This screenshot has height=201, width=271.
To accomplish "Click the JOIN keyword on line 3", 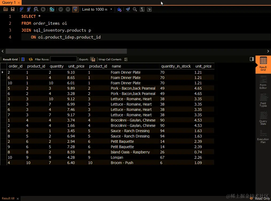I will [26, 30].
